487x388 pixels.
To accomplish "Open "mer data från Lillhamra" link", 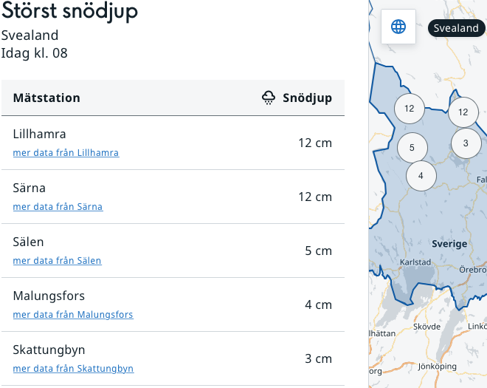I will [66, 153].
